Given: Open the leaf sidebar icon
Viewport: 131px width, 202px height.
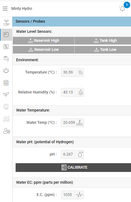Looking at the screenshot, I should tap(6, 71).
